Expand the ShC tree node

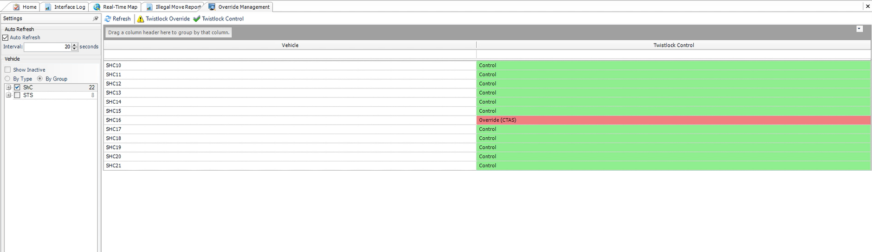tap(8, 87)
